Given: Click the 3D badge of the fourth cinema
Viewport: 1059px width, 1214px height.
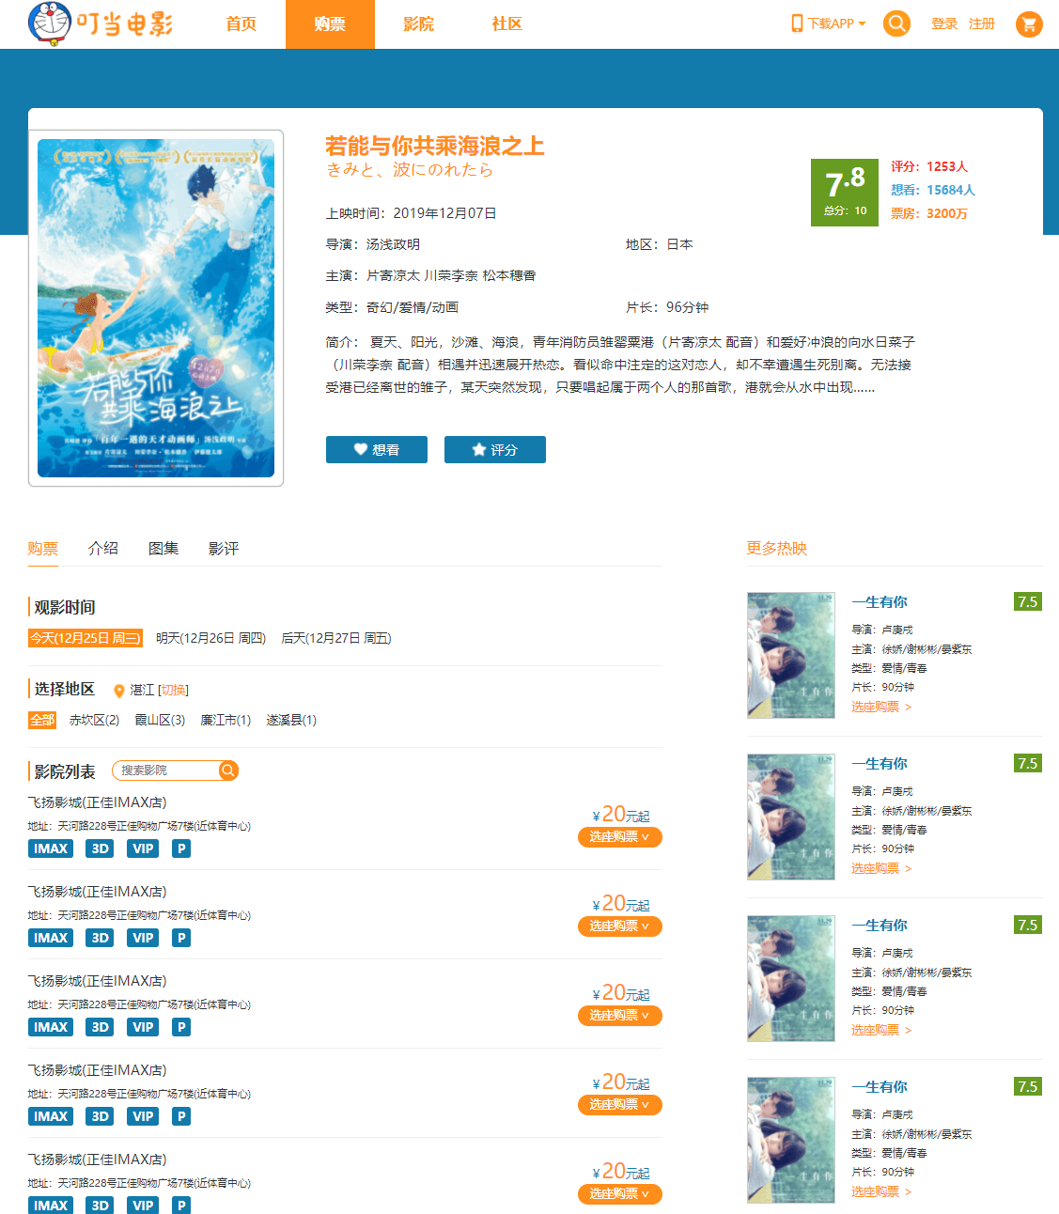Looking at the screenshot, I should coord(100,1116).
